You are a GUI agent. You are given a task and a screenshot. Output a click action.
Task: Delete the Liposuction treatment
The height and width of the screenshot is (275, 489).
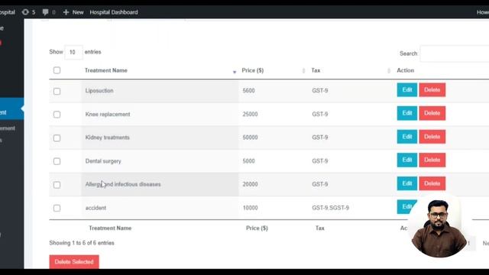tap(432, 90)
